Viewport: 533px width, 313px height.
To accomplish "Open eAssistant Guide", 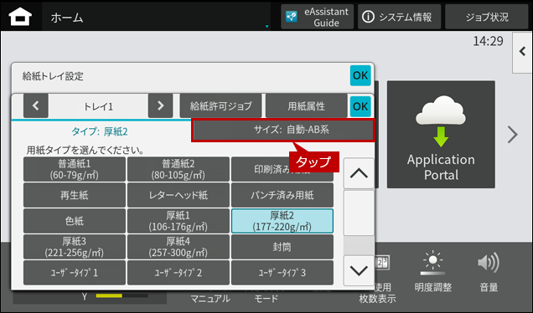I will pos(317,17).
